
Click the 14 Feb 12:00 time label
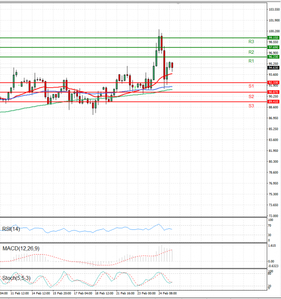click(41, 293)
